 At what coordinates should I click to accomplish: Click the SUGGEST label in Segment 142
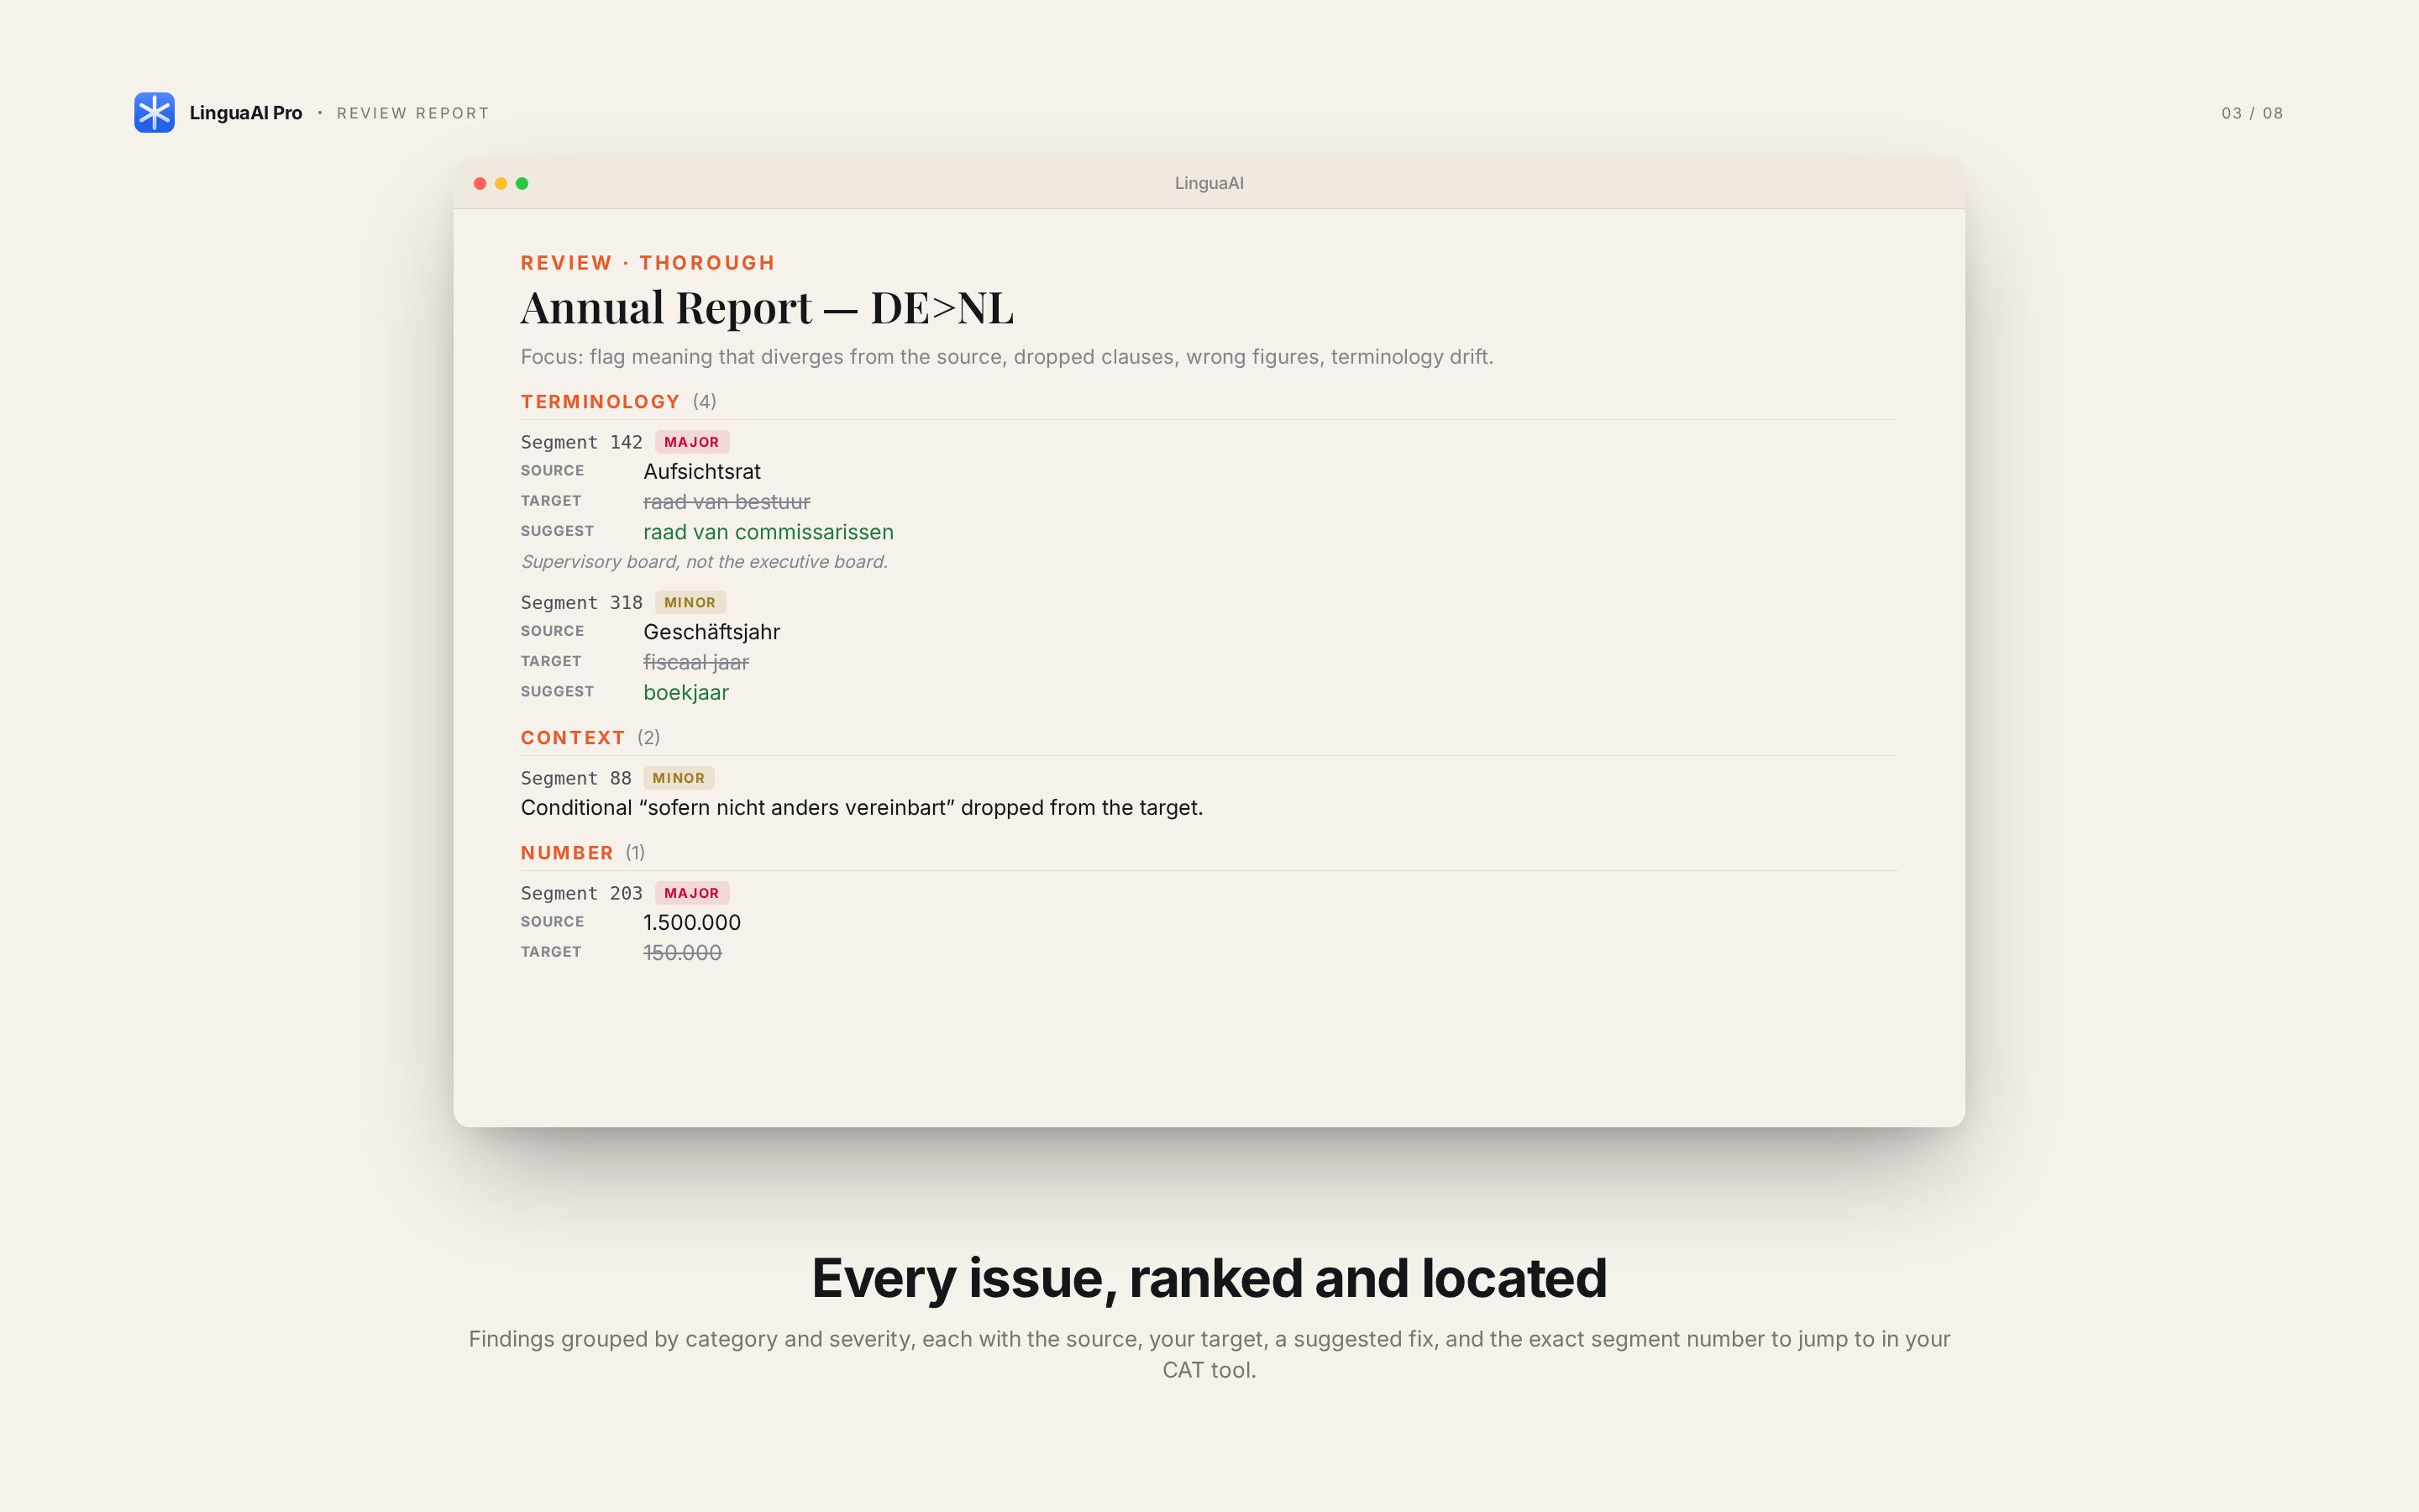(557, 531)
